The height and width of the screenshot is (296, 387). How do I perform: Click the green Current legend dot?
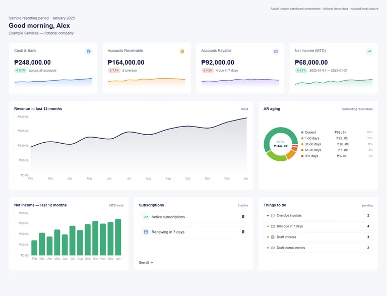pyautogui.click(x=302, y=133)
